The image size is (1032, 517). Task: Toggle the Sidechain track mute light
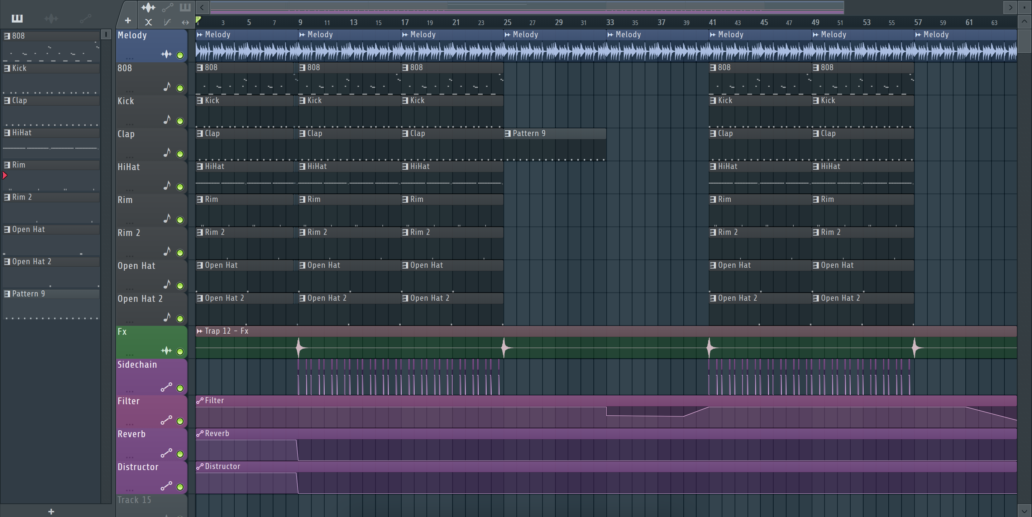click(180, 388)
